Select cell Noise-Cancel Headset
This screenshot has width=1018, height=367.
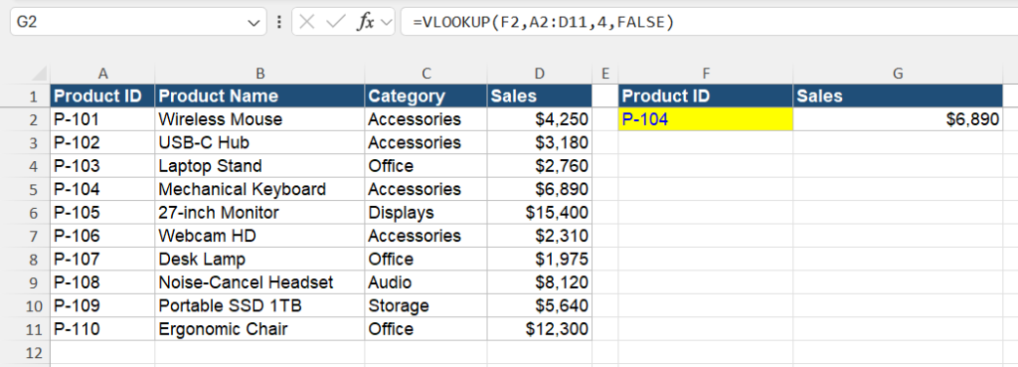[259, 282]
